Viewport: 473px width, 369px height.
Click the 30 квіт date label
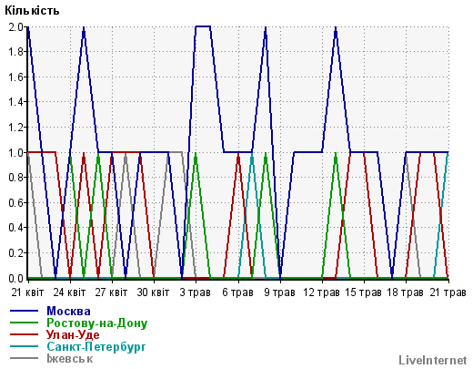(x=153, y=292)
